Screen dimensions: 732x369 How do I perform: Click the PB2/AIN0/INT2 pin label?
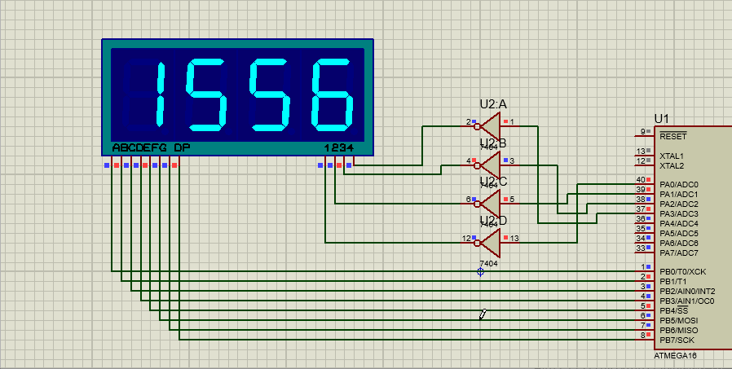[687, 292]
